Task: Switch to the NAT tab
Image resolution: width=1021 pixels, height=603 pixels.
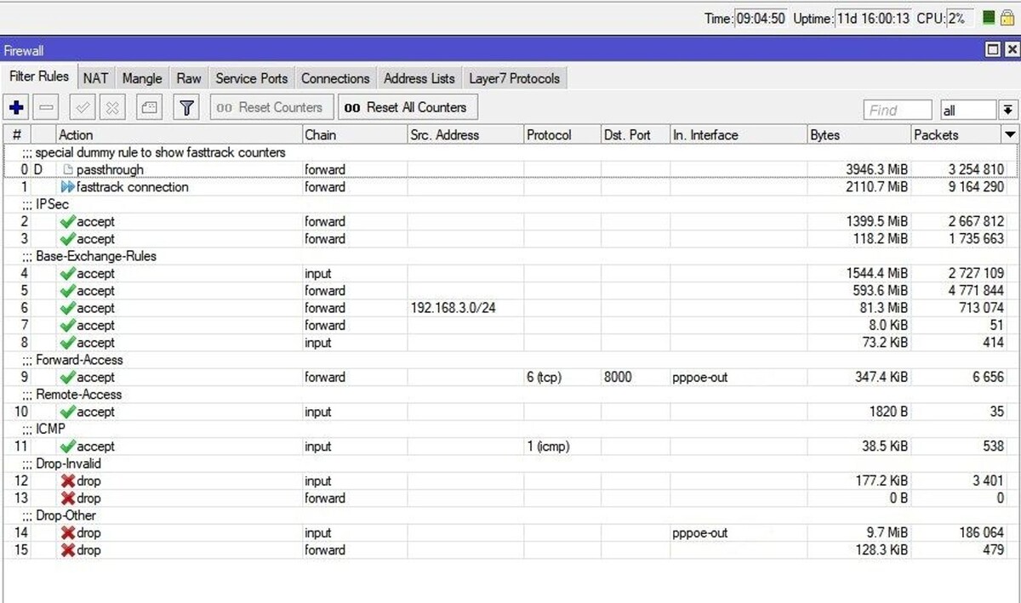Action: point(95,77)
